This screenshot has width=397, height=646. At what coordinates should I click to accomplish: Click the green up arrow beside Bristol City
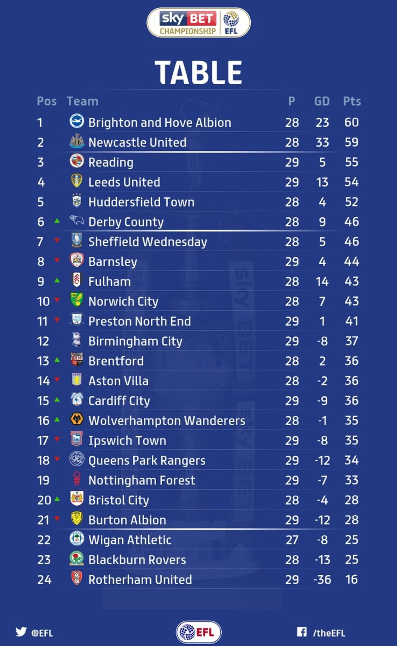[57, 499]
